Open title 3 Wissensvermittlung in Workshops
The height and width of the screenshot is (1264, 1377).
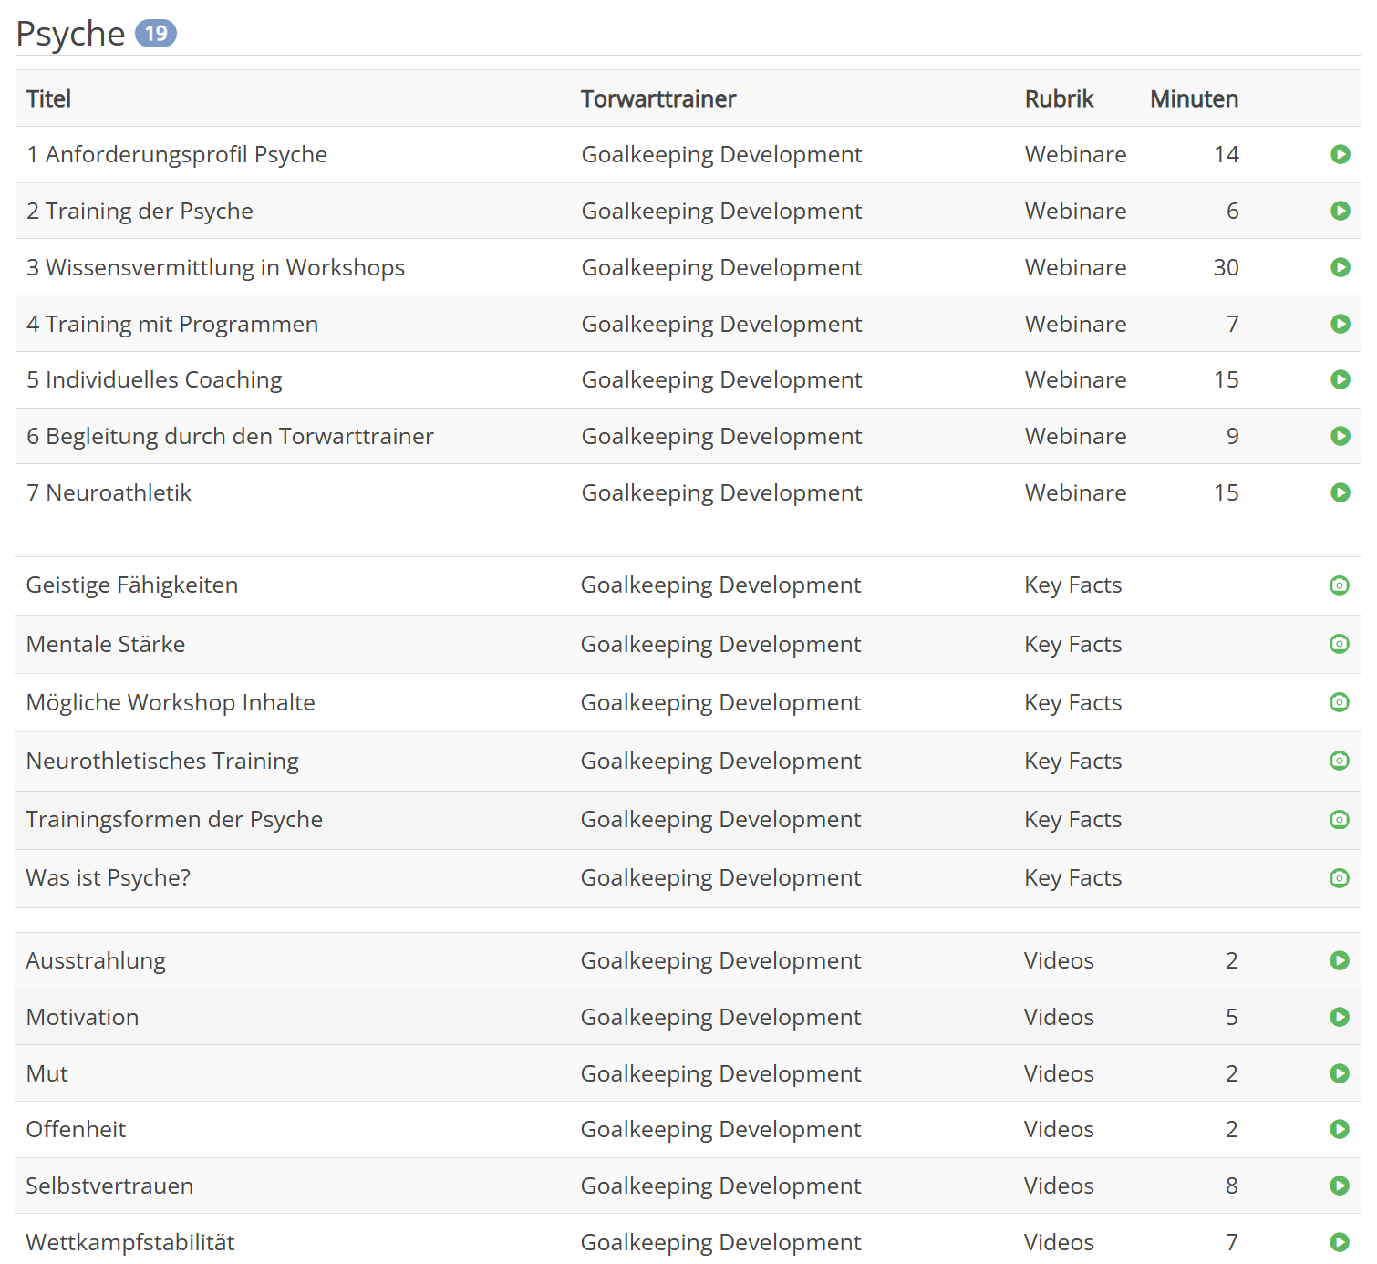(215, 267)
